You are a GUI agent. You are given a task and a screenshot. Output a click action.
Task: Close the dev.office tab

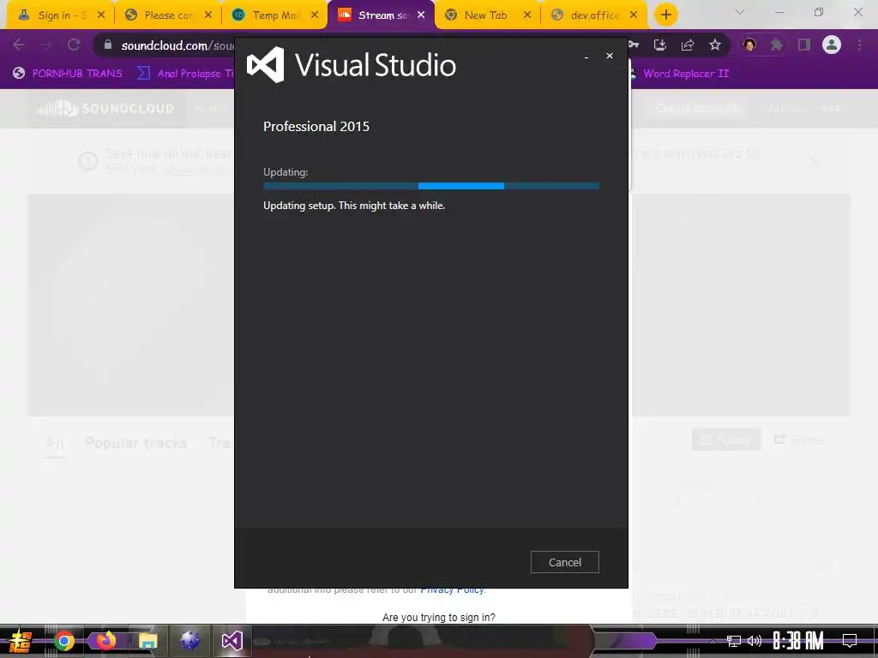634,15
